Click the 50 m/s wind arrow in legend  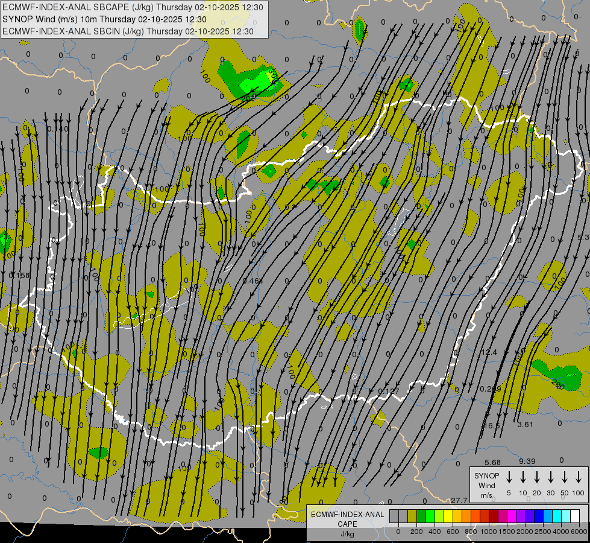coord(565,477)
